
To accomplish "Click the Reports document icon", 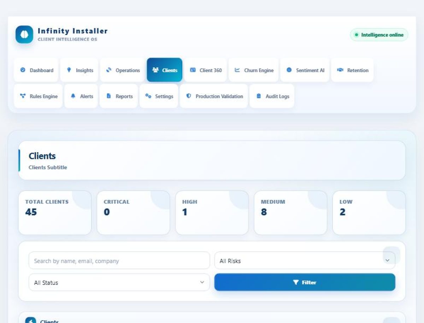I will tap(109, 96).
